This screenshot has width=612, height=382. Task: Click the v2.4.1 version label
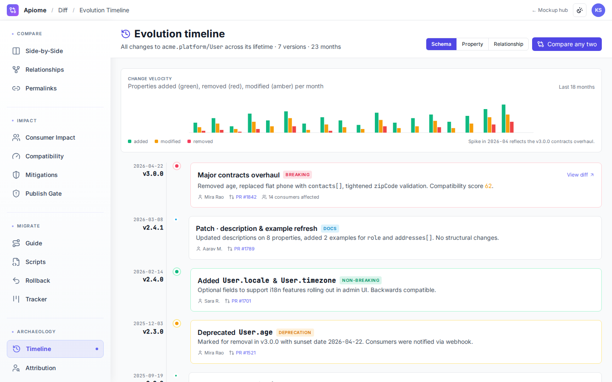pos(153,228)
